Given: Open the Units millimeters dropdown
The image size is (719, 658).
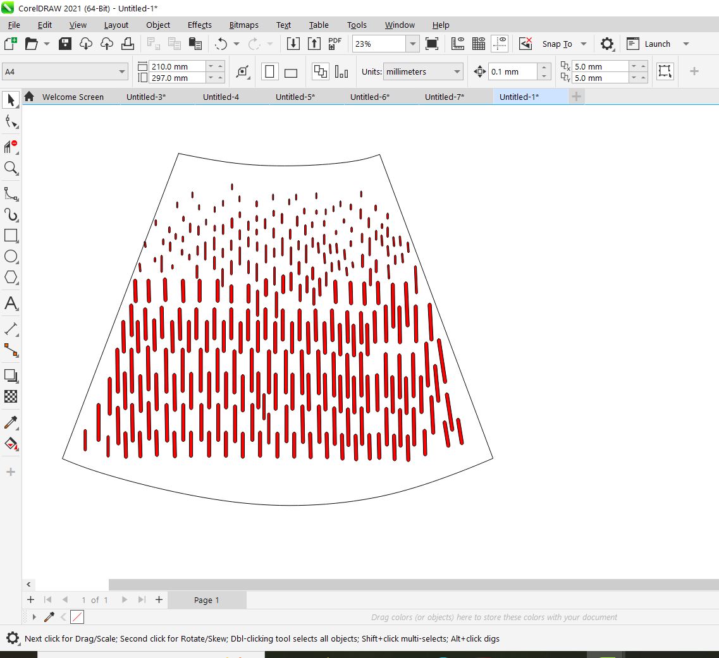Looking at the screenshot, I should click(x=457, y=72).
